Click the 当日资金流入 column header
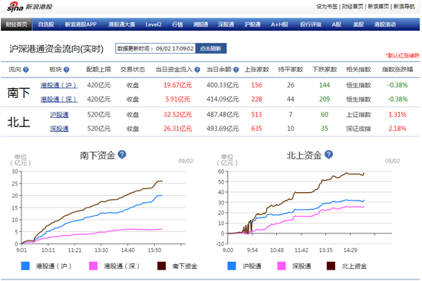Image resolution: width=422 pixels, height=281 pixels. 174,70
